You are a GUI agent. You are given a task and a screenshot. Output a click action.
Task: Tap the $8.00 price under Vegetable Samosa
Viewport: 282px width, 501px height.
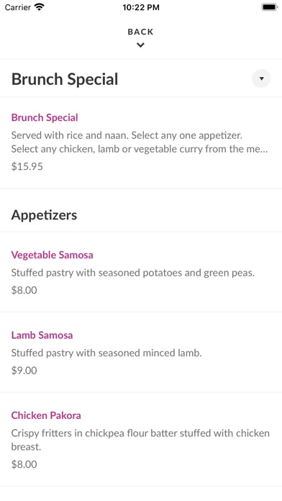pyautogui.click(x=24, y=290)
